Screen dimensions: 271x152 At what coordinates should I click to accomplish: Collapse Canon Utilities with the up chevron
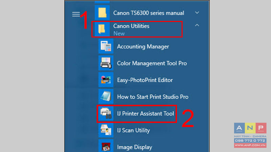pos(197,25)
